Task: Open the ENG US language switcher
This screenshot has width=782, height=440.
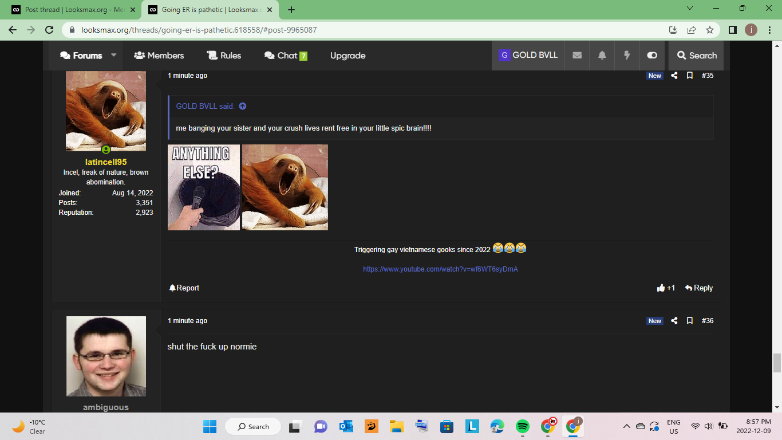Action: pyautogui.click(x=674, y=426)
